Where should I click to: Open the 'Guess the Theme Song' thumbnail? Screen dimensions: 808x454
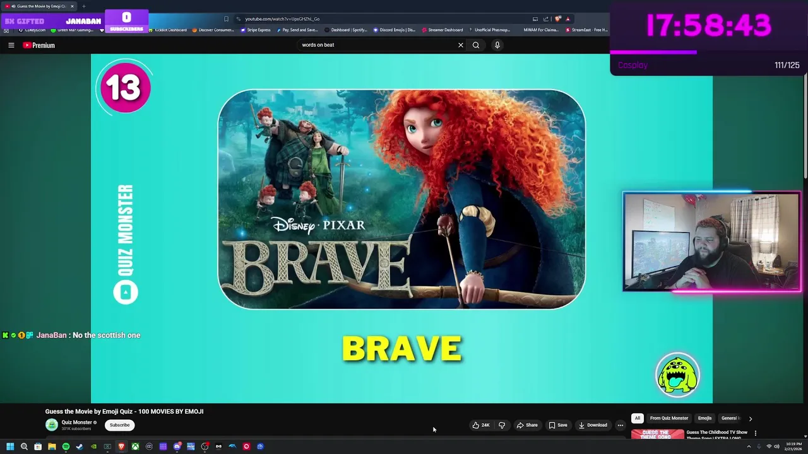pos(657,434)
